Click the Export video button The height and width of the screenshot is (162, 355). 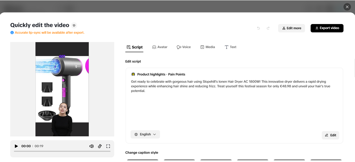pyautogui.click(x=327, y=28)
